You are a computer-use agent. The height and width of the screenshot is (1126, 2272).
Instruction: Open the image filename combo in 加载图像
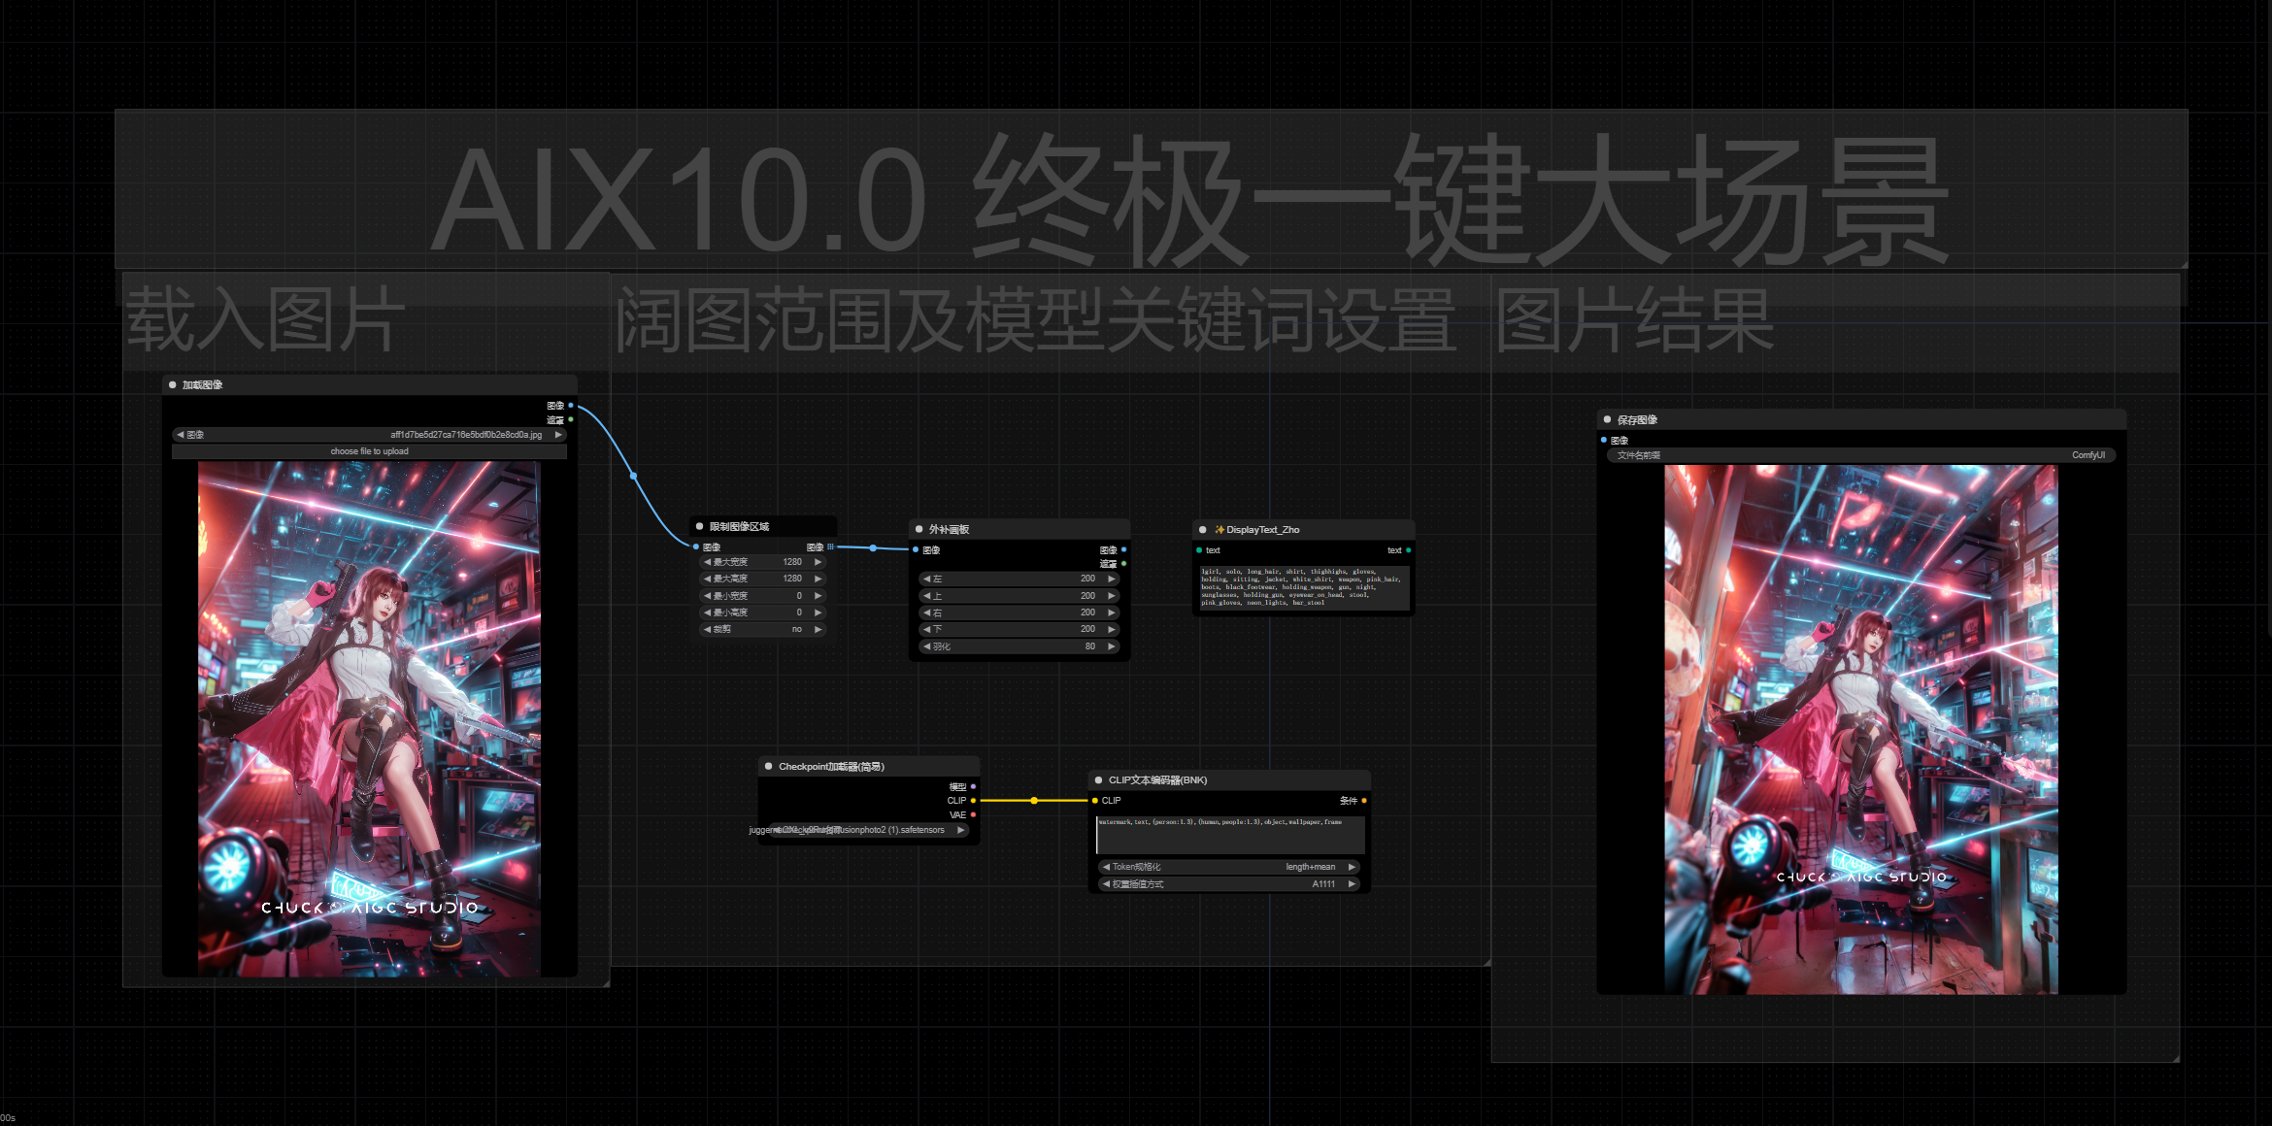[369, 435]
